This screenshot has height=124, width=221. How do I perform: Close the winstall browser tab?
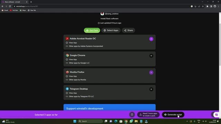coord(27,2)
